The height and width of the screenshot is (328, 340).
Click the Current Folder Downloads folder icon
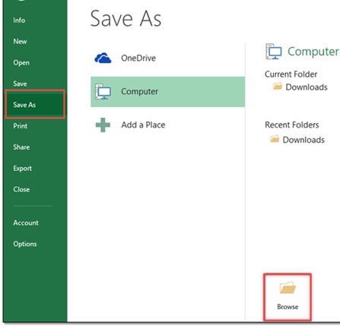(278, 87)
